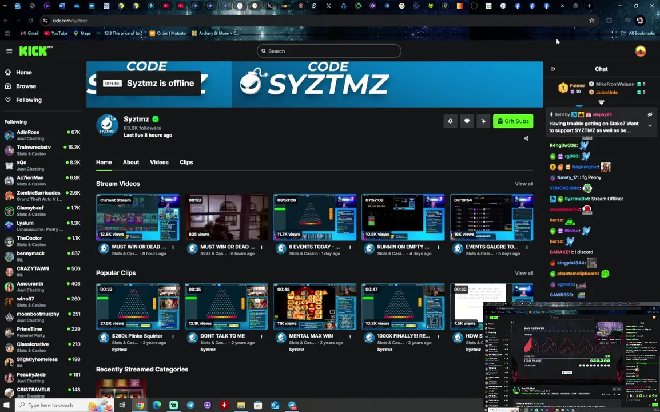Open the Kick hamburger menu
The width and height of the screenshot is (660, 412).
[9, 51]
